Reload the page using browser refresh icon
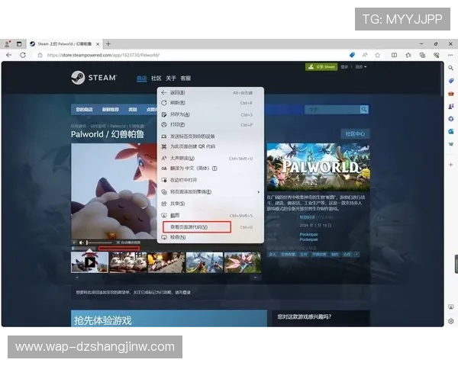 click(x=23, y=55)
